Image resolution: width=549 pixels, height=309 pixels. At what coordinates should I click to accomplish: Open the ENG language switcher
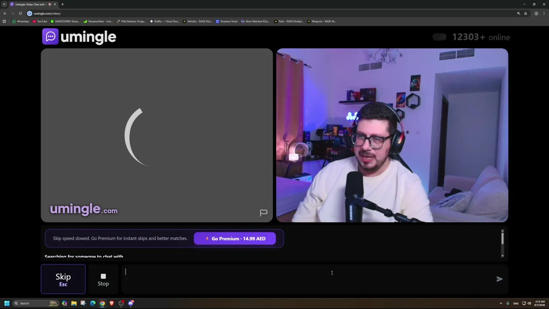[516, 303]
